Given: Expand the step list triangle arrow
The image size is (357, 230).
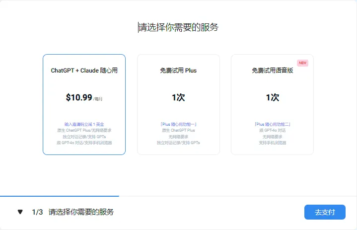Looking at the screenshot, I should [x=20, y=212].
